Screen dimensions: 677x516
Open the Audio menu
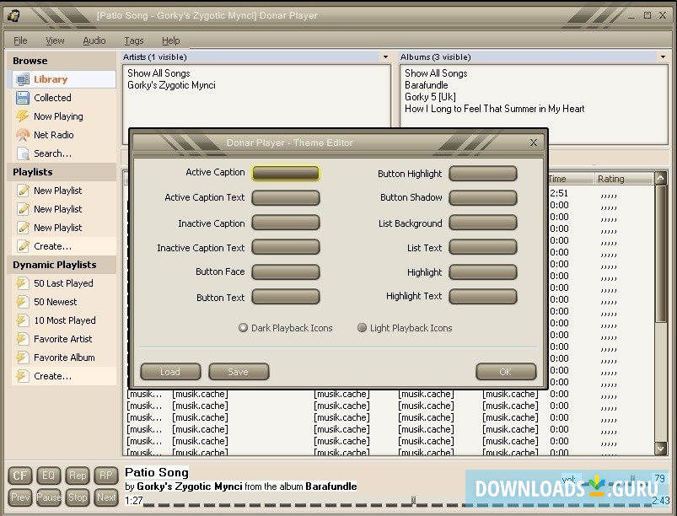[94, 40]
